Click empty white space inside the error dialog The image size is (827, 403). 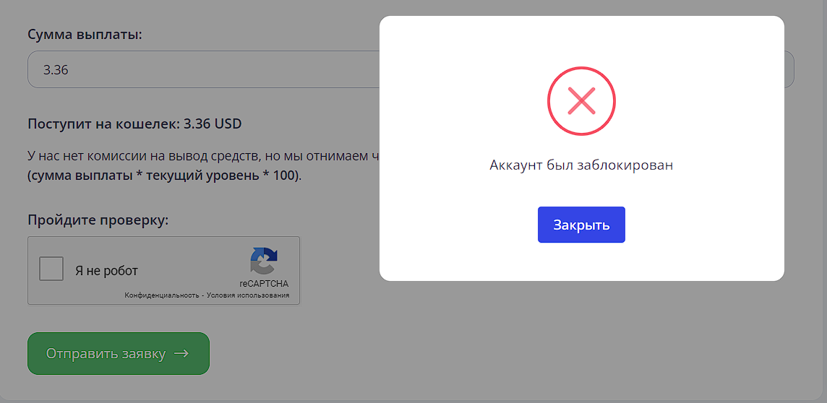coord(448,237)
